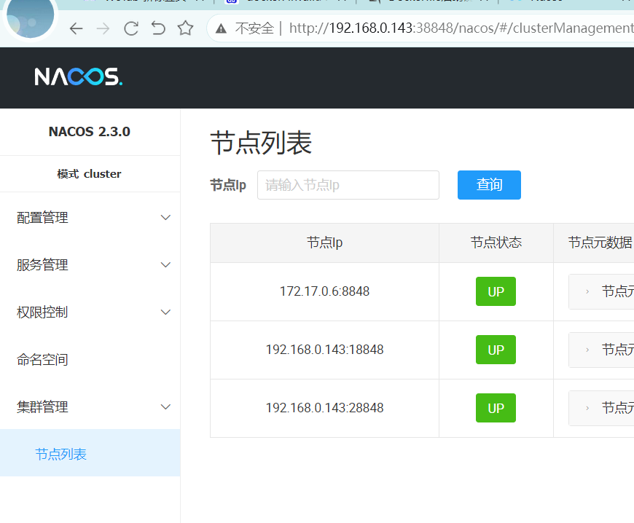The image size is (634, 523).
Task: Select the 192.168.0.143:18848 cell
Action: (x=325, y=350)
